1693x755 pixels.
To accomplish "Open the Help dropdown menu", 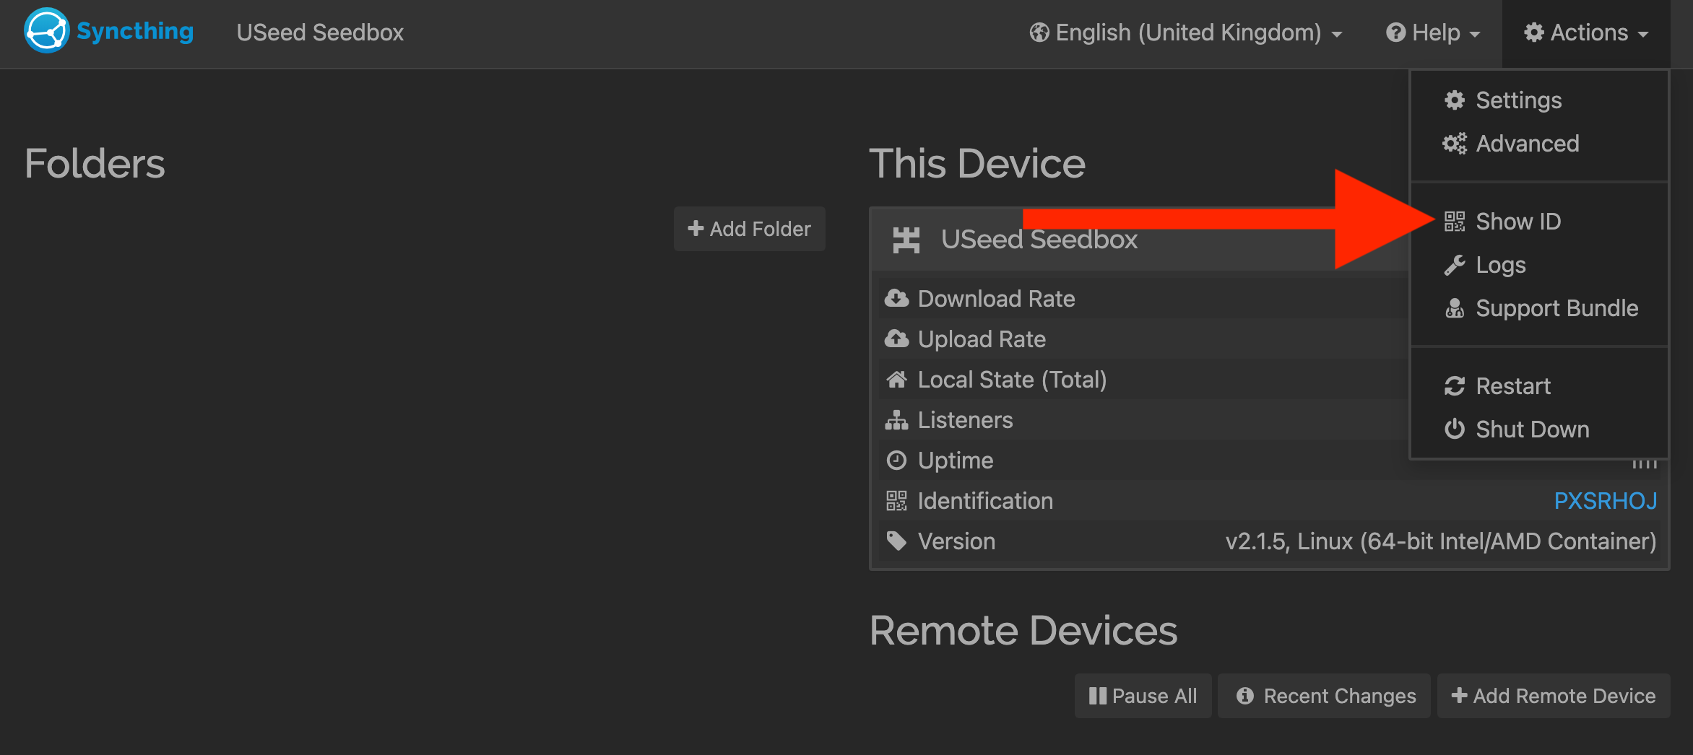I will click(1433, 33).
